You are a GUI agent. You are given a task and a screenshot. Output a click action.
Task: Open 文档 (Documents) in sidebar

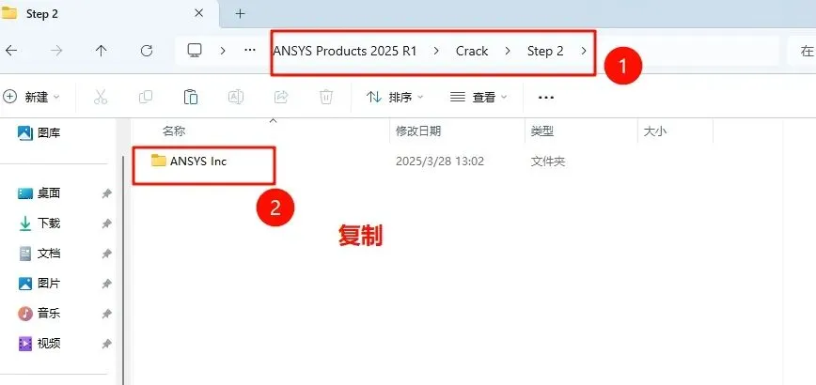pos(39,254)
